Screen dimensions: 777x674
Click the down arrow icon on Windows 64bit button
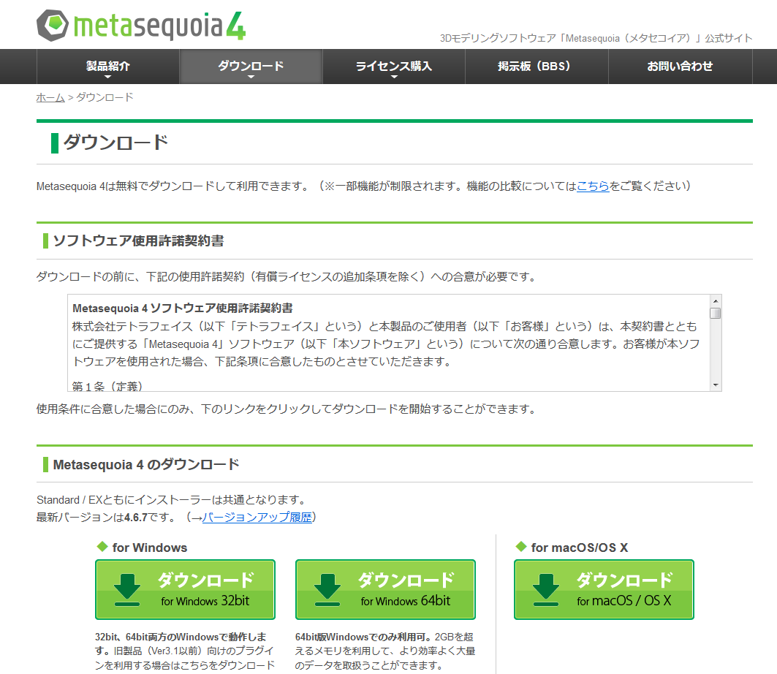point(327,590)
